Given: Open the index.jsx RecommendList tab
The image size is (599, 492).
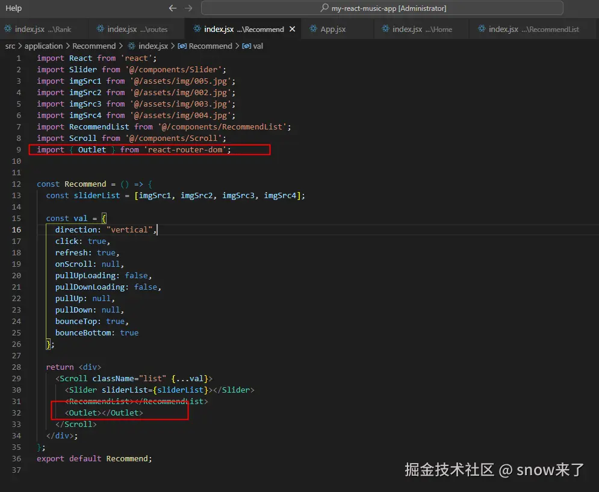Looking at the screenshot, I should (533, 29).
